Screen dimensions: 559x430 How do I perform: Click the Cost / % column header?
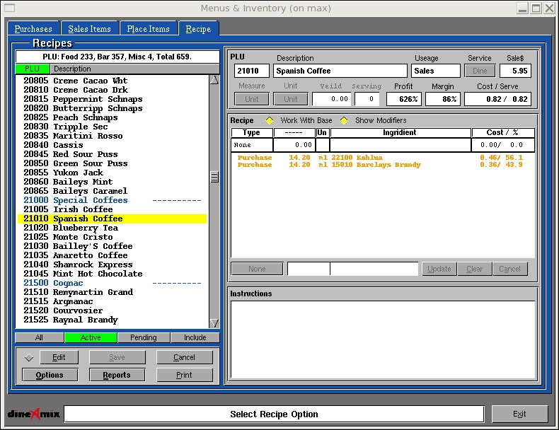coord(502,132)
